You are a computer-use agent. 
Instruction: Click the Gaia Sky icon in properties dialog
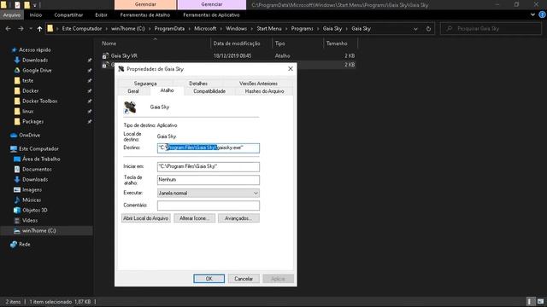(x=130, y=107)
